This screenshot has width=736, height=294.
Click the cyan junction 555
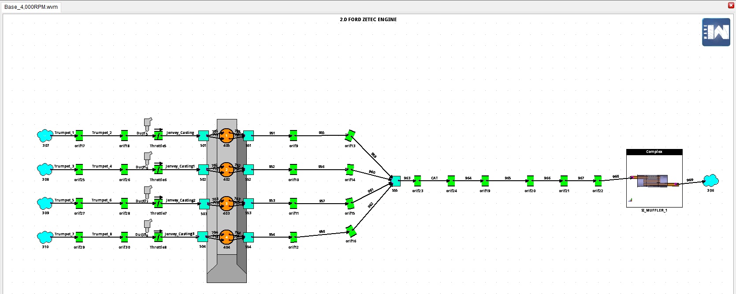click(x=395, y=181)
